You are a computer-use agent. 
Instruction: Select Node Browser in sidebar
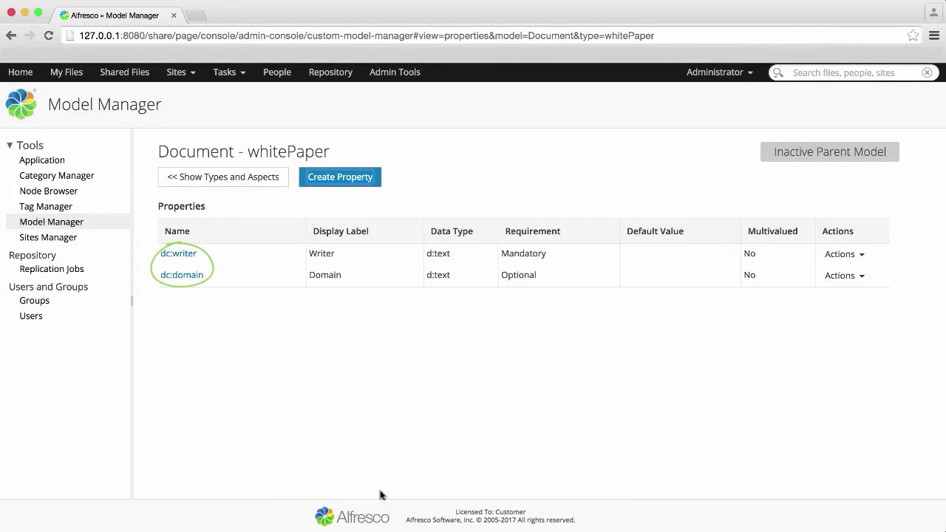pos(48,191)
